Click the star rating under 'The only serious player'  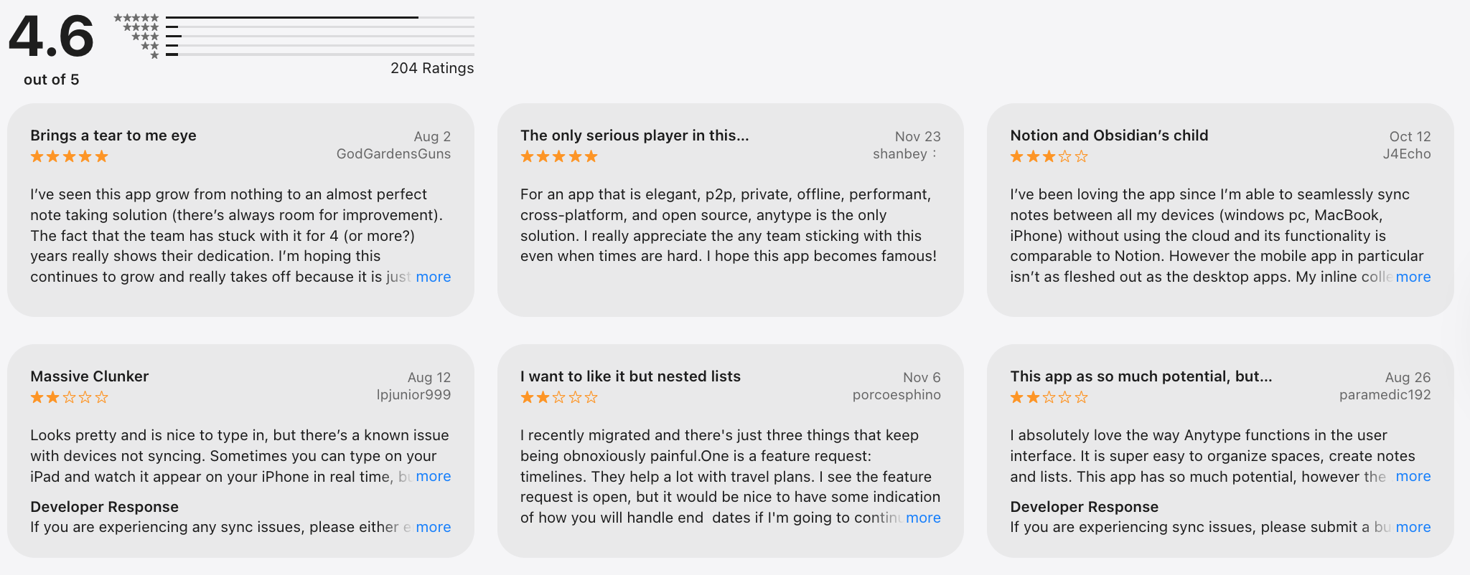click(558, 156)
